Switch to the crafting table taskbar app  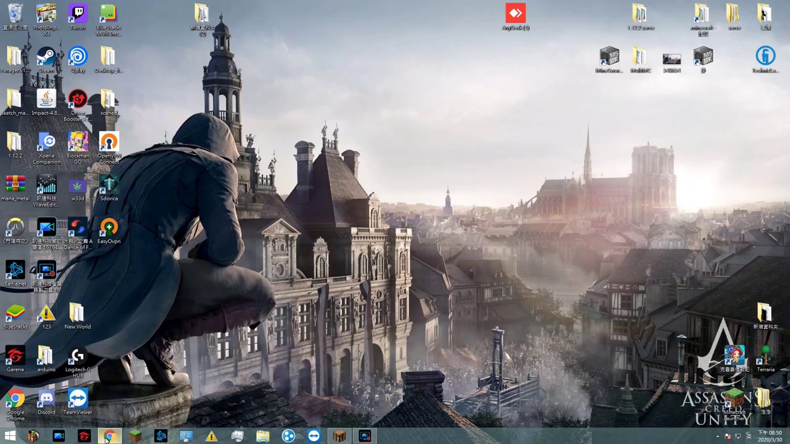(339, 436)
